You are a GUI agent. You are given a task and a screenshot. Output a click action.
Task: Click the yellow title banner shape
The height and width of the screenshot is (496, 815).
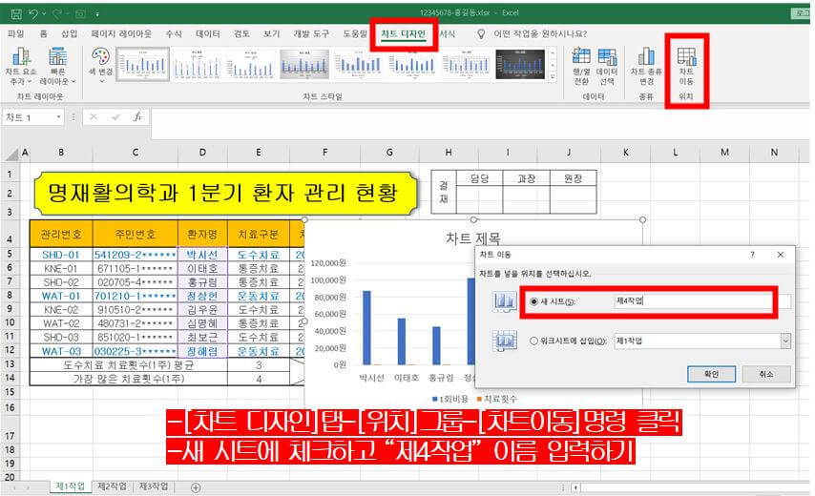click(x=224, y=194)
